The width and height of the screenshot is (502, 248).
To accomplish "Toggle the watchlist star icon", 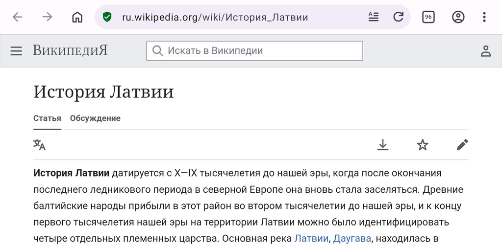I will click(x=423, y=145).
